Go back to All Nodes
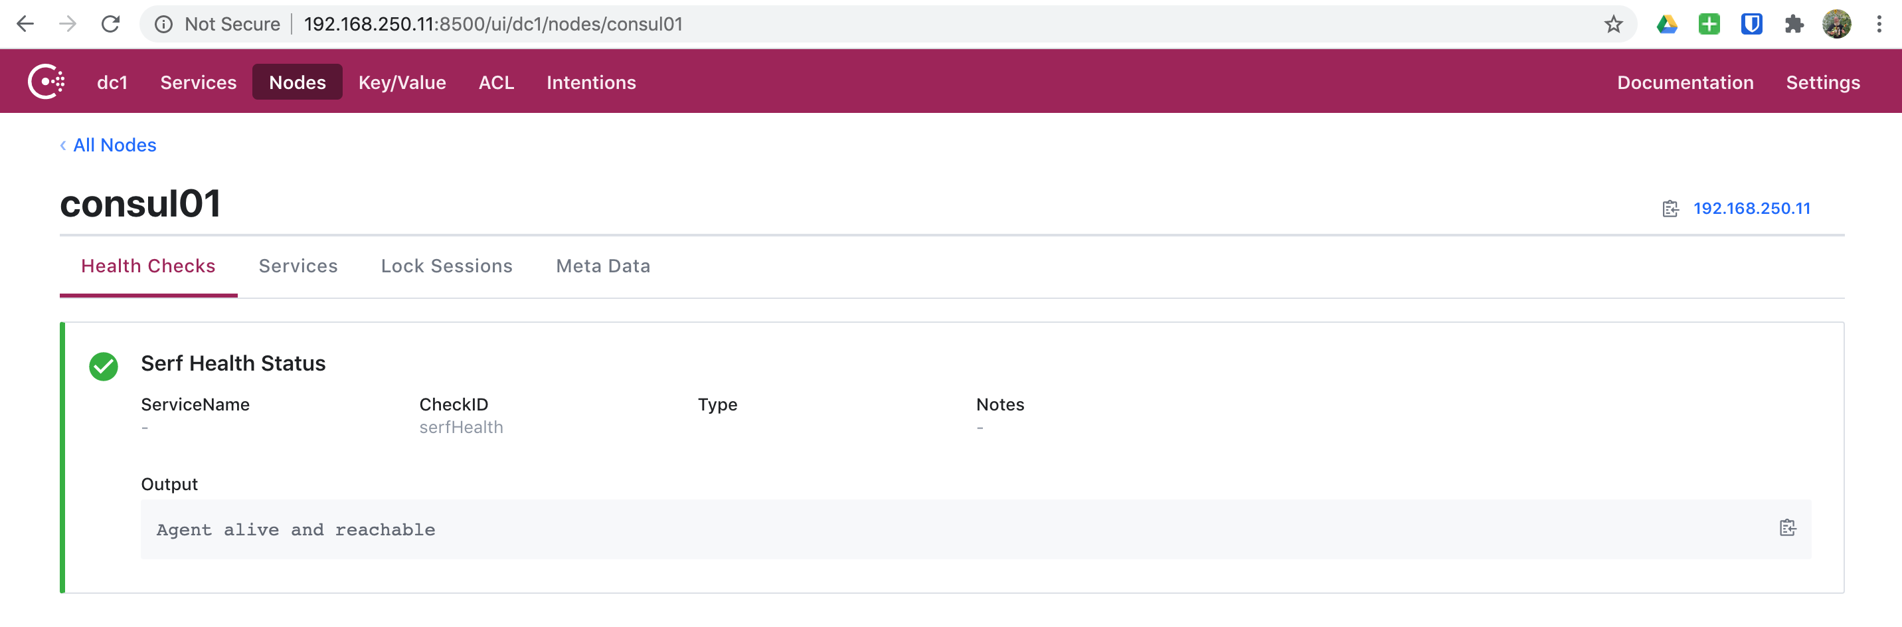 click(x=108, y=145)
